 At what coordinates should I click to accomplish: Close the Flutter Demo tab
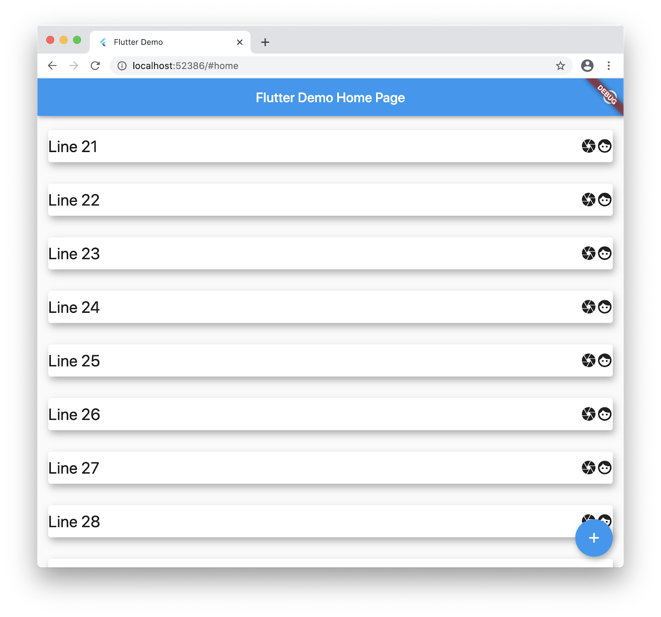coord(240,42)
